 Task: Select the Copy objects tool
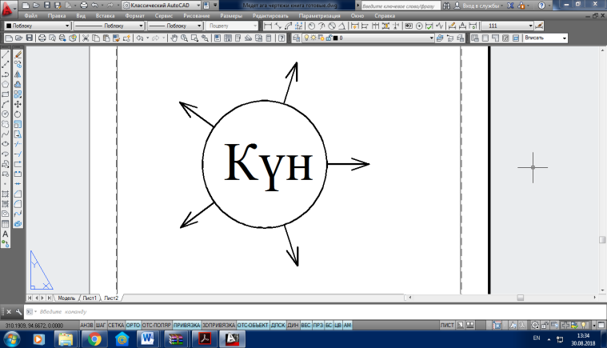pos(18,65)
